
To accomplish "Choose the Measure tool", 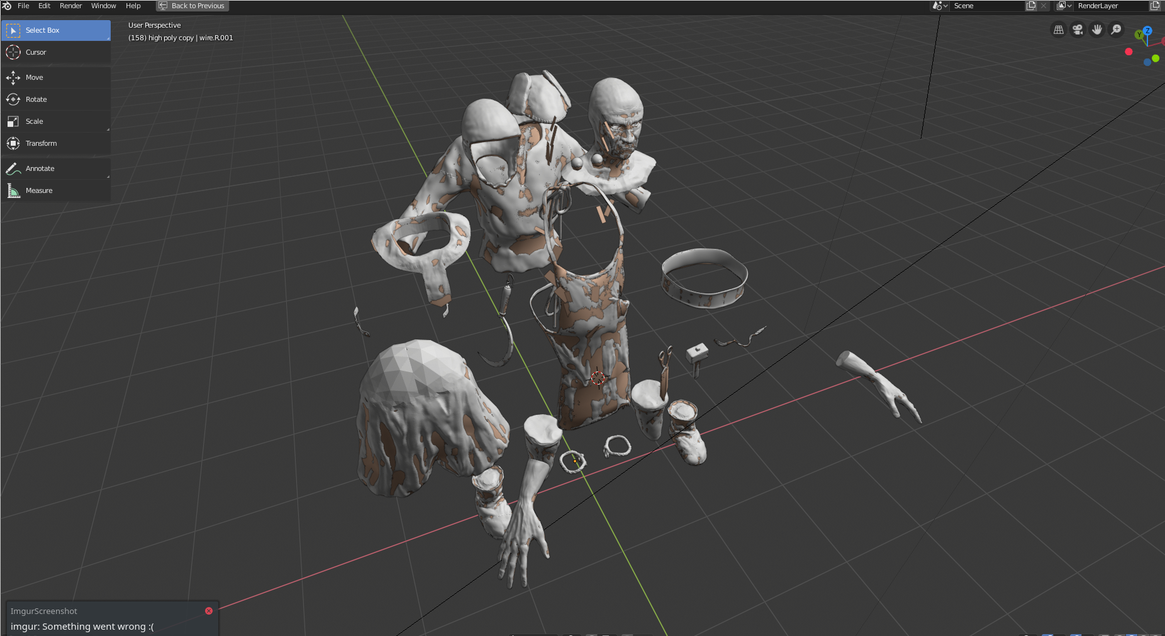I will 56,190.
